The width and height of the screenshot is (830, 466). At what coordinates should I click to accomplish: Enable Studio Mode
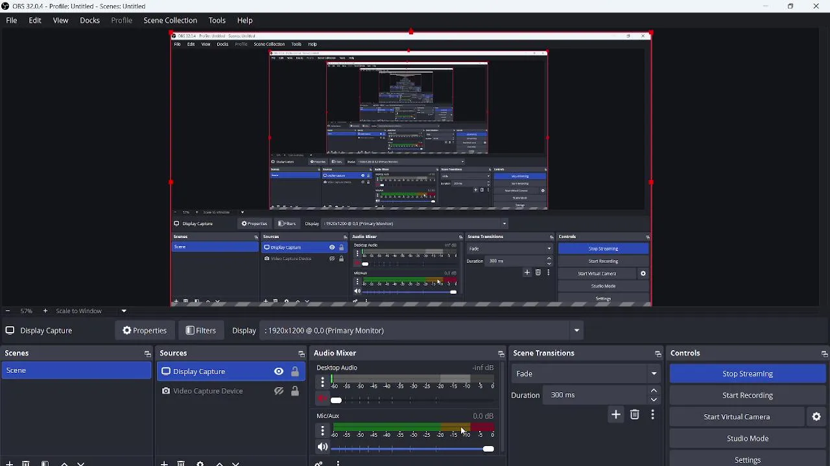click(747, 439)
